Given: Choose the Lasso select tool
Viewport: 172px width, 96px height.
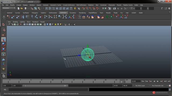Looking at the screenshot, I should click(x=3, y=30).
